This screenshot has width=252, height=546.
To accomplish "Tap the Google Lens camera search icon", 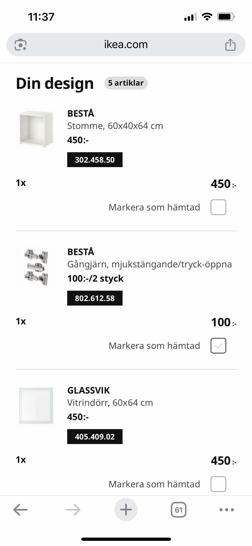I will [20, 45].
